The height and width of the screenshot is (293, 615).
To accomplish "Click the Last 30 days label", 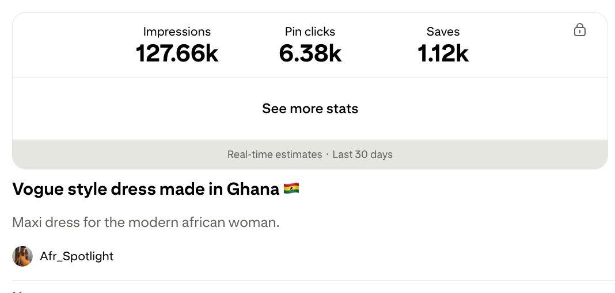I will (362, 155).
